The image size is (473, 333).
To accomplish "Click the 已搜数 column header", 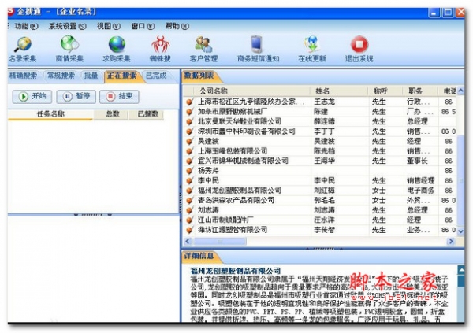I will pos(147,114).
